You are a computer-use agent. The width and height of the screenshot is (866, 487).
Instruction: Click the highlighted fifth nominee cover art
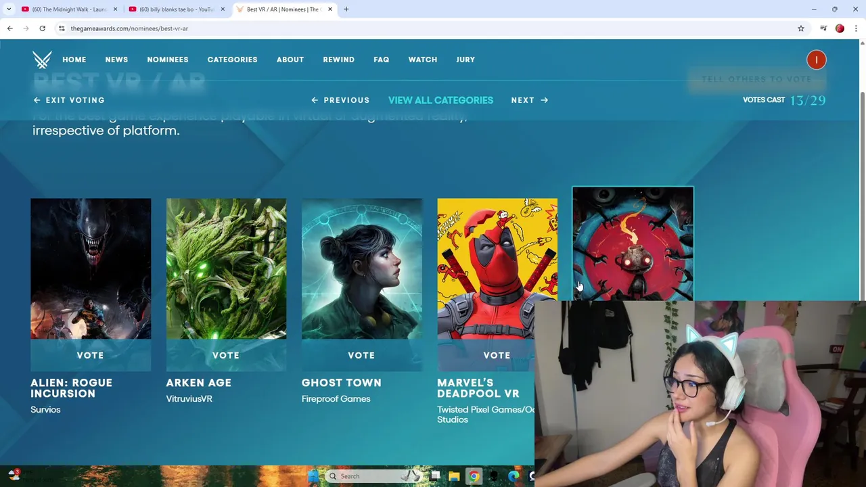click(633, 243)
